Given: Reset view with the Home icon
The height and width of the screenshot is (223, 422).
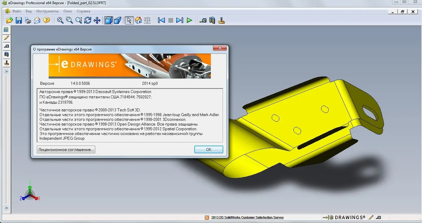Looking at the screenshot, I should 138,20.
